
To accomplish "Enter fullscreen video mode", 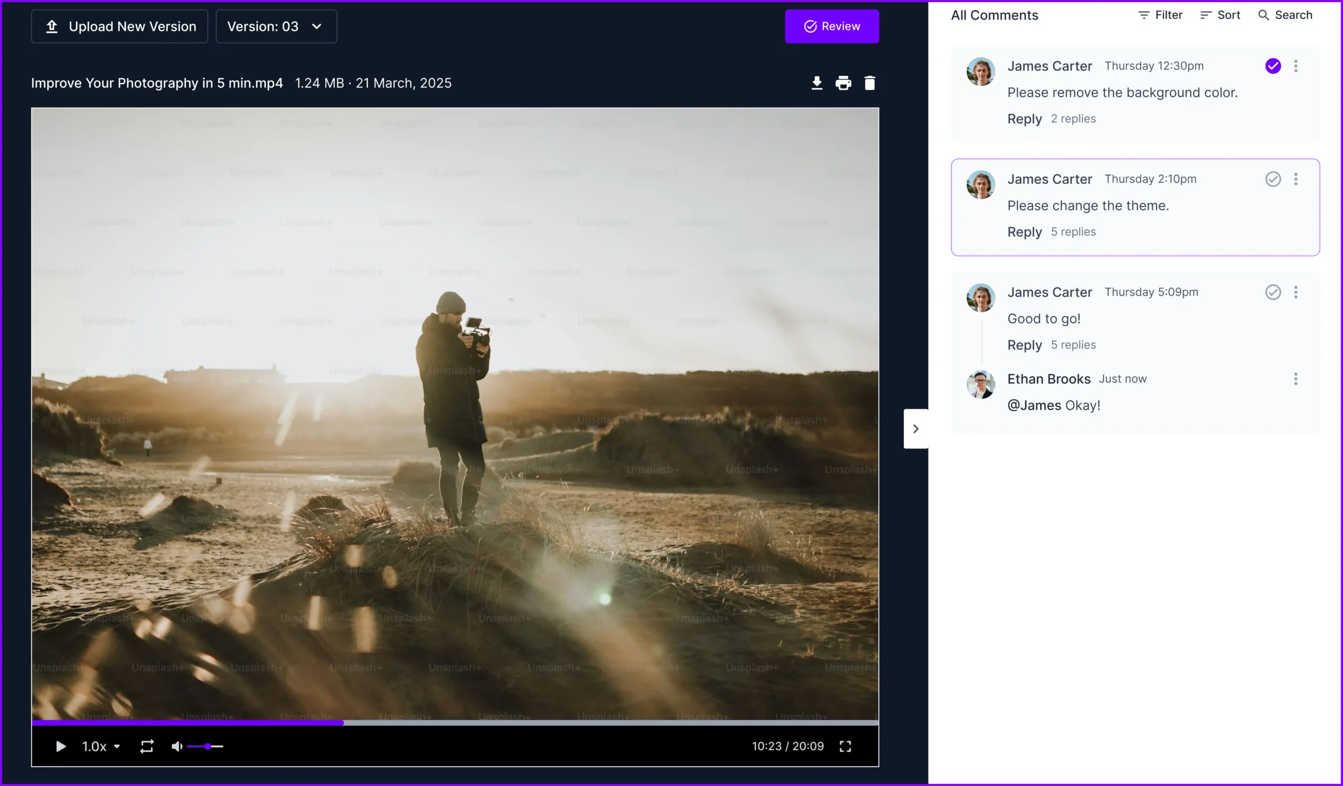I will (x=845, y=746).
